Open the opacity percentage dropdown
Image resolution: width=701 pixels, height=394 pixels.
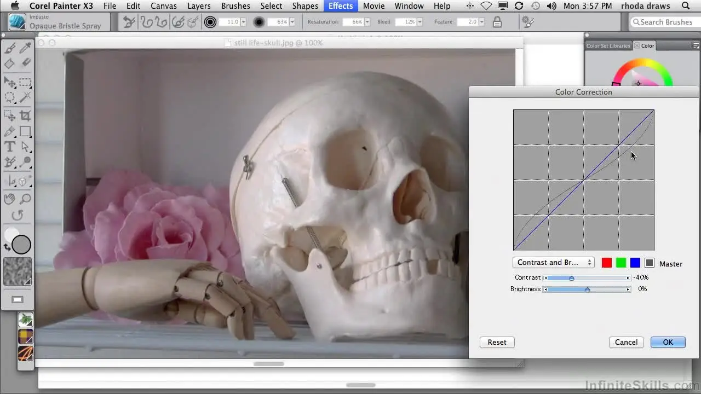292,22
